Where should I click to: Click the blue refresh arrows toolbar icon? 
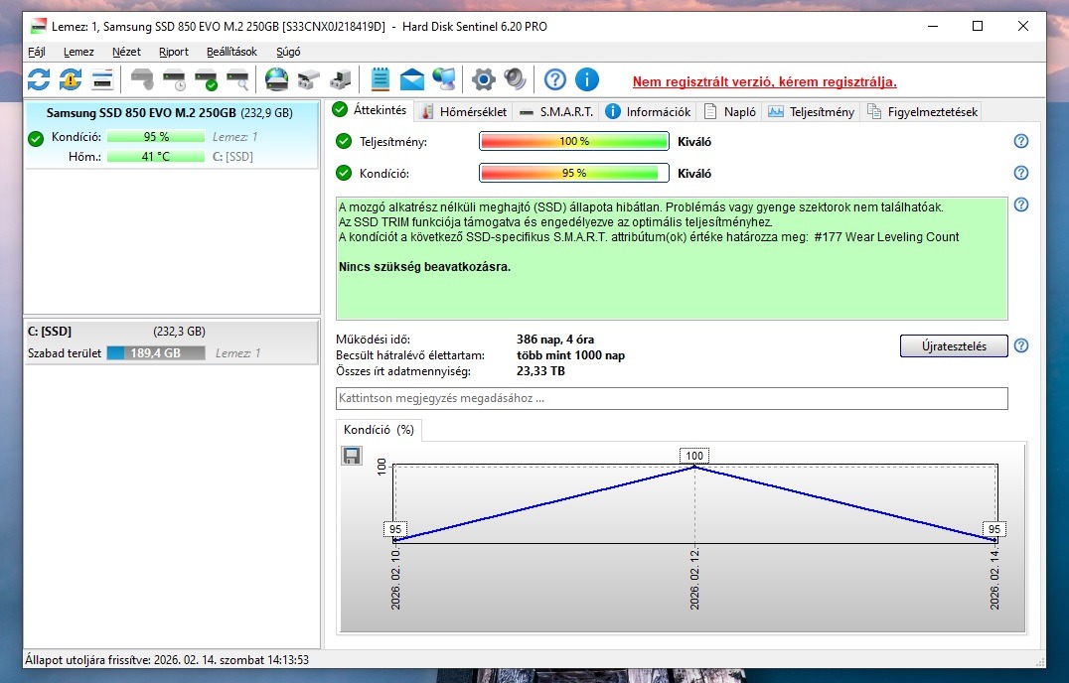point(39,79)
